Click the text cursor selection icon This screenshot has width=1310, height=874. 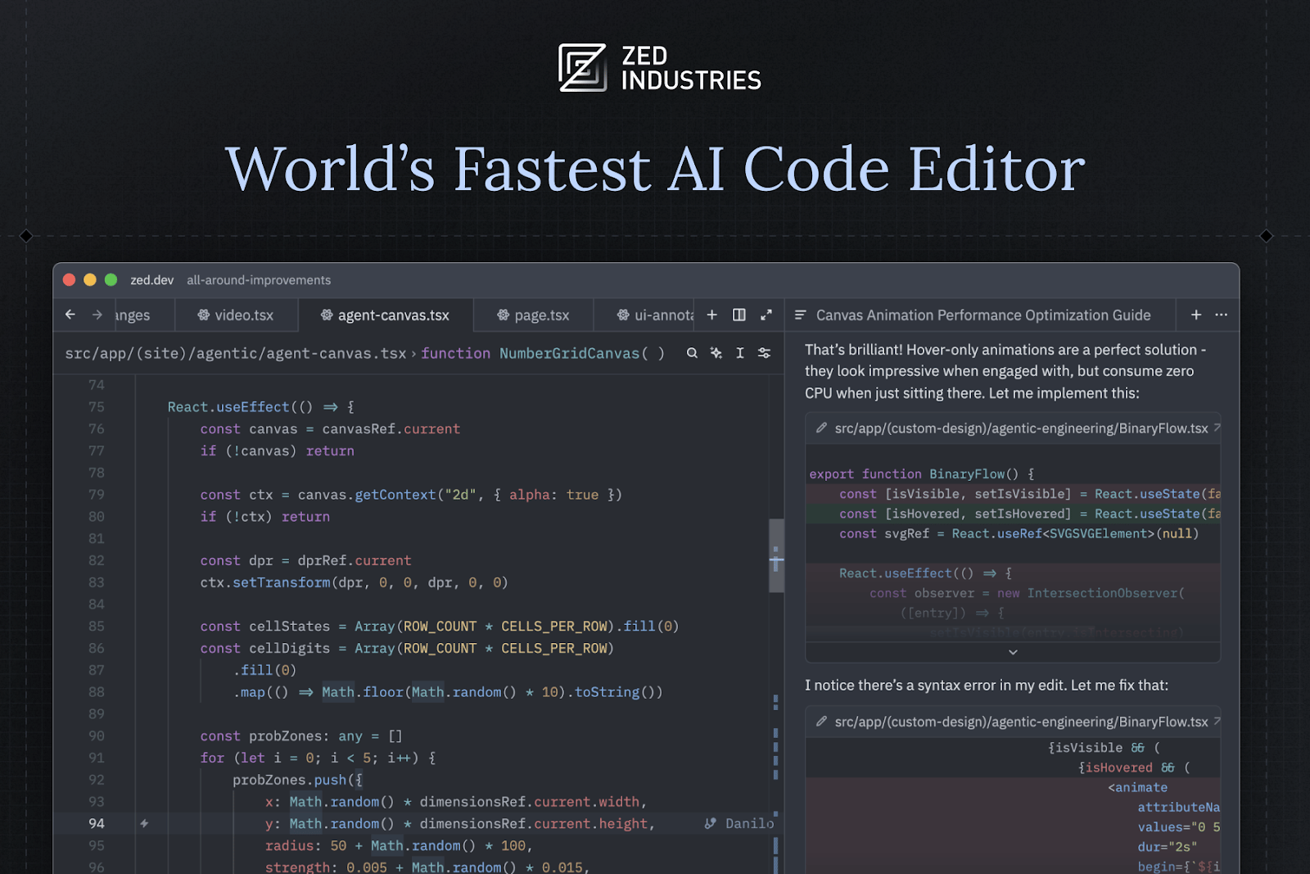740,353
